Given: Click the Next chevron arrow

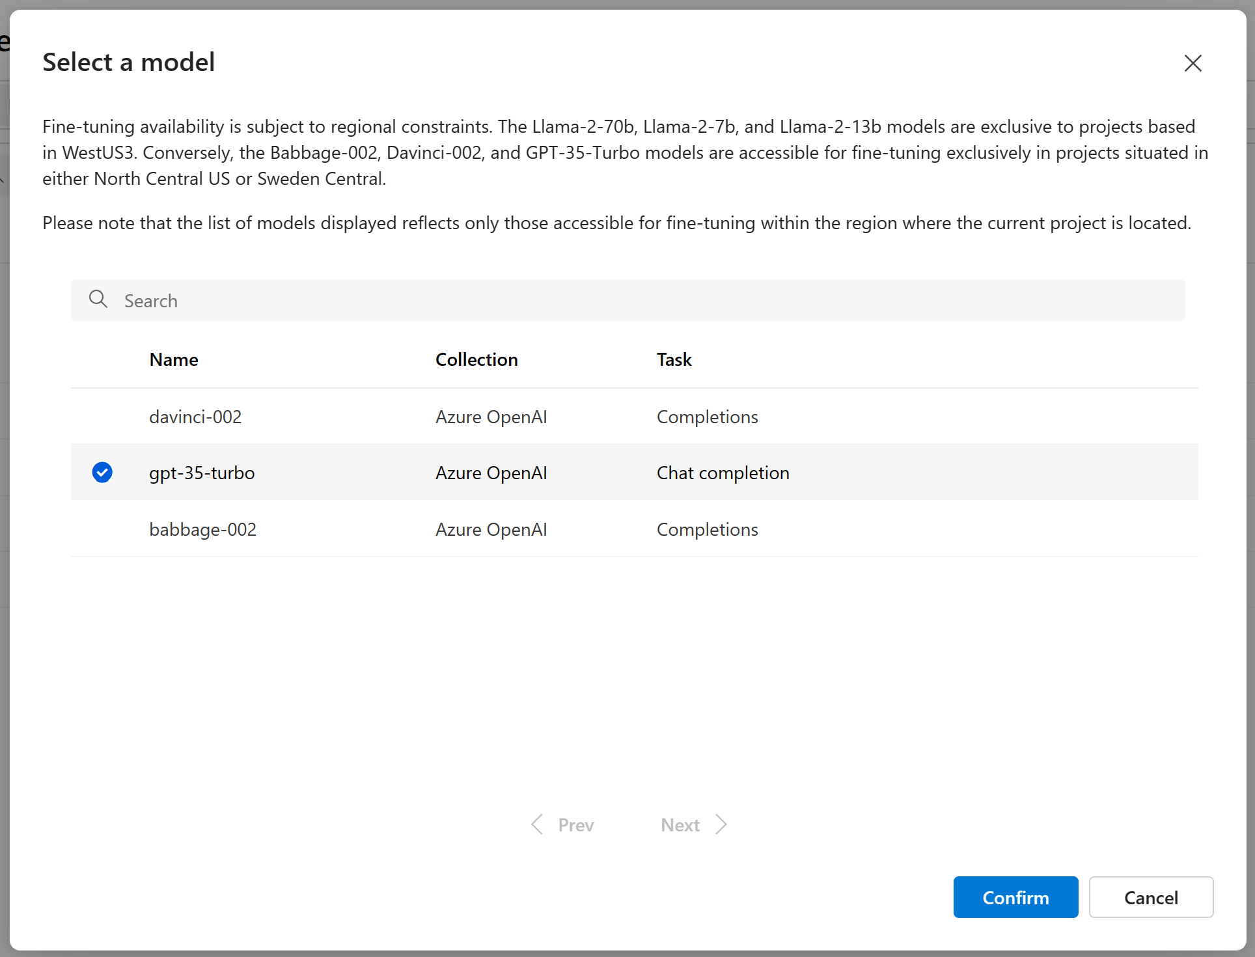Looking at the screenshot, I should 721,824.
